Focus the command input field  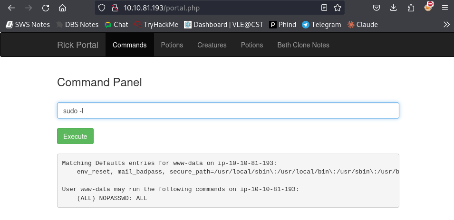click(x=228, y=110)
